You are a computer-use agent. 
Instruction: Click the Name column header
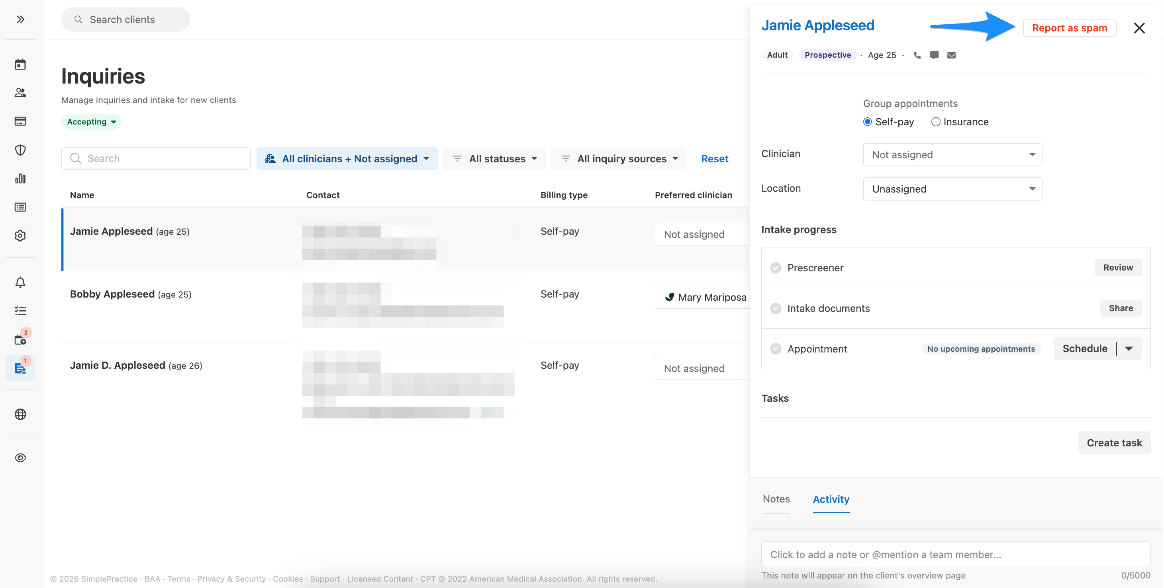pos(82,195)
